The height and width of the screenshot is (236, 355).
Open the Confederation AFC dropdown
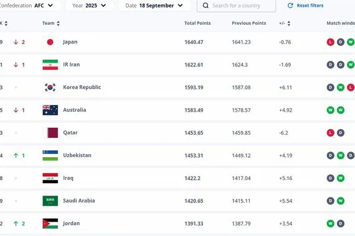point(28,6)
